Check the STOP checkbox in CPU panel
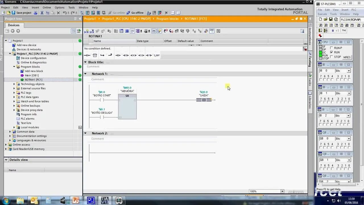Image resolution: width=364 pixels, height=205 pixels. tap(332, 57)
